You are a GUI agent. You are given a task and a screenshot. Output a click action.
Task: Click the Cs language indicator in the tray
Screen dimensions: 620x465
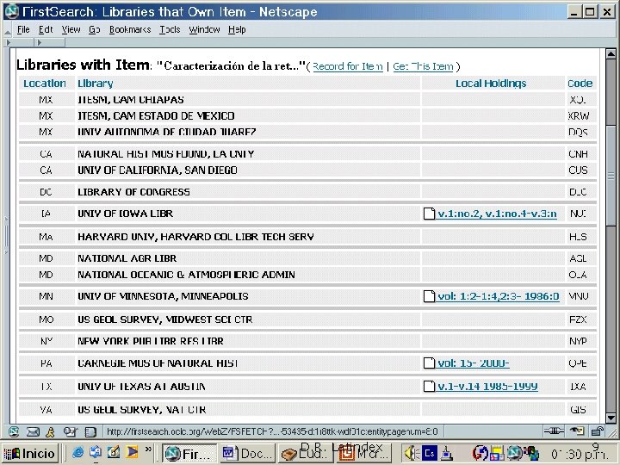(430, 453)
